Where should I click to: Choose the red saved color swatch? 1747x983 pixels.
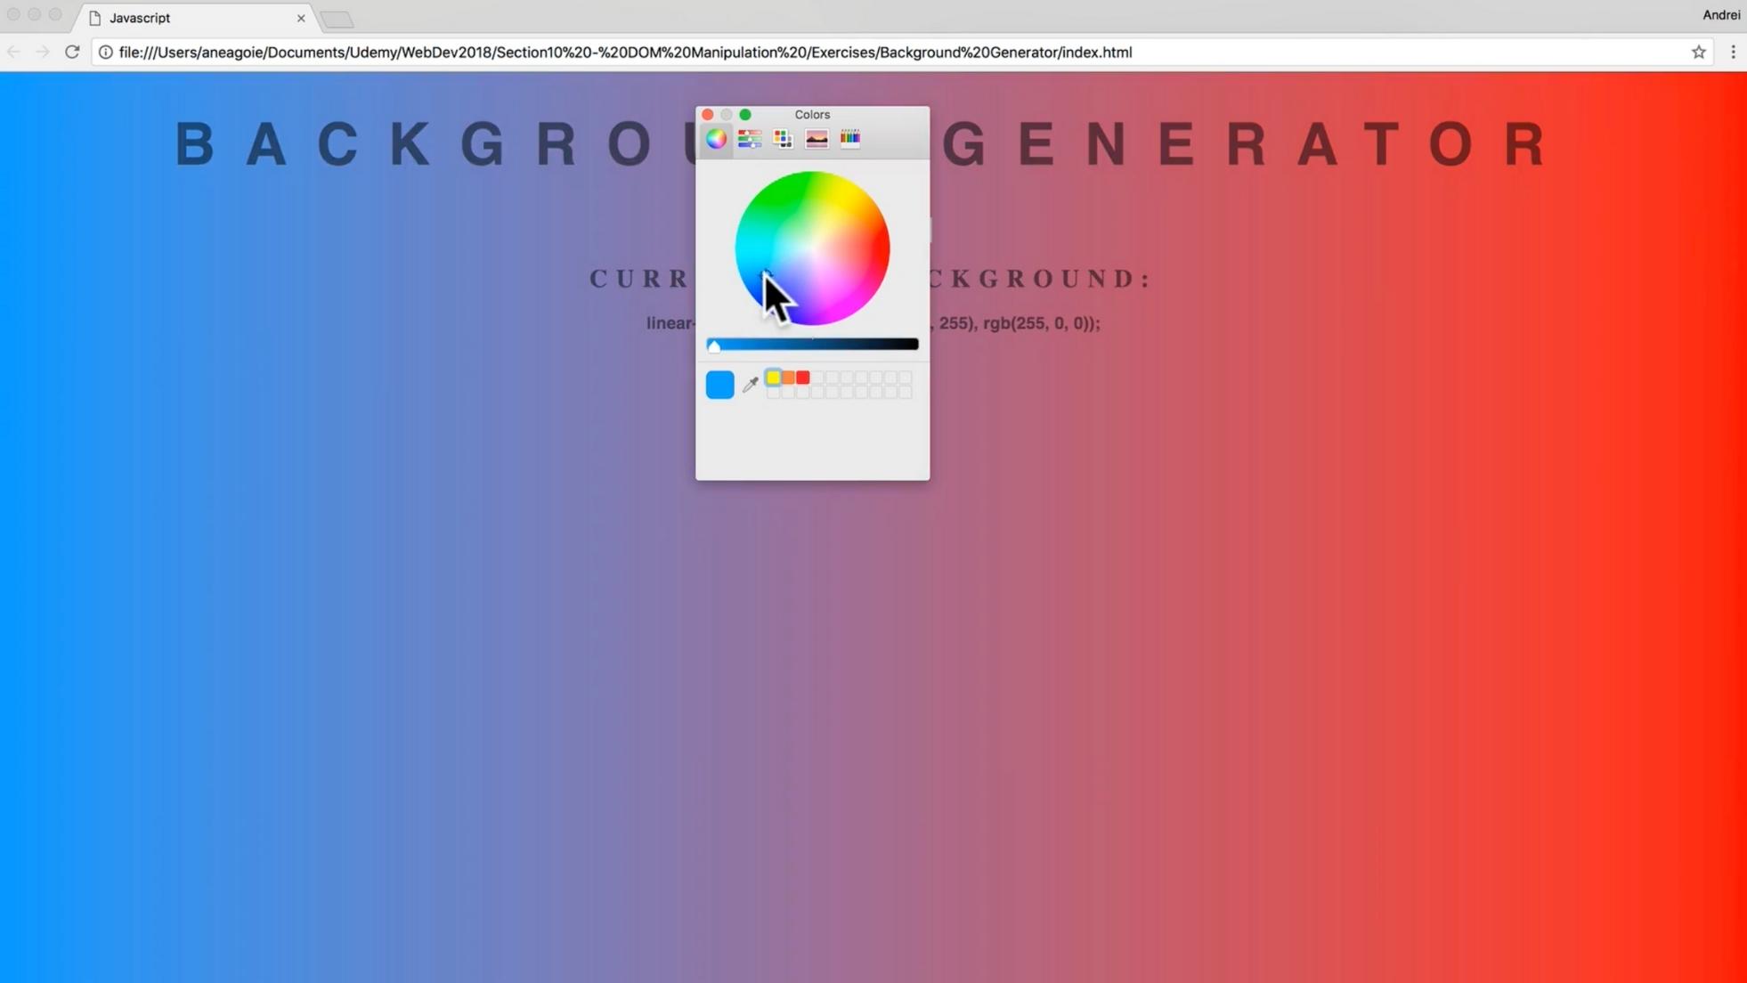point(803,378)
